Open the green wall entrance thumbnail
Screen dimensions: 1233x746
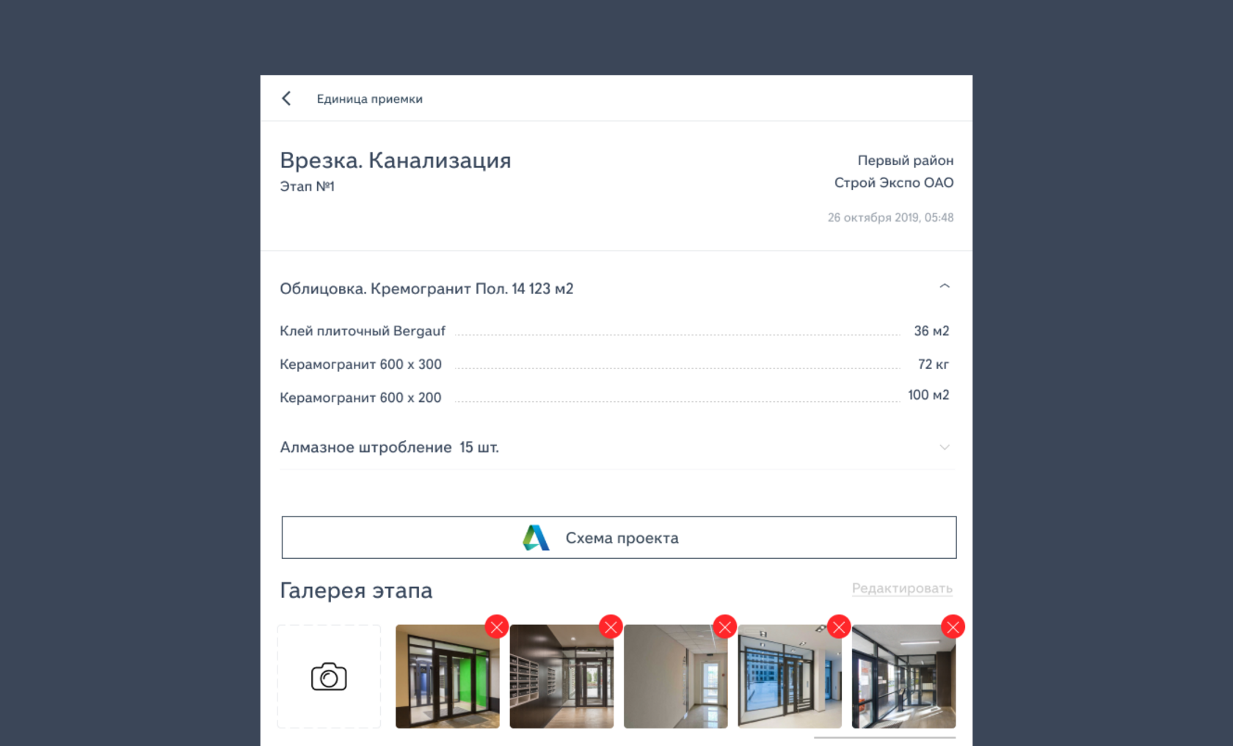click(447, 676)
